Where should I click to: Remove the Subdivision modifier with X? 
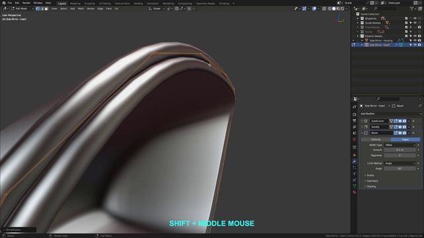[x=413, y=121]
